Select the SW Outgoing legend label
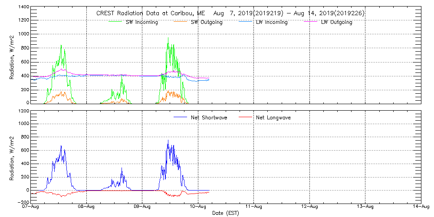The height and width of the screenshot is (217, 434). [207, 22]
